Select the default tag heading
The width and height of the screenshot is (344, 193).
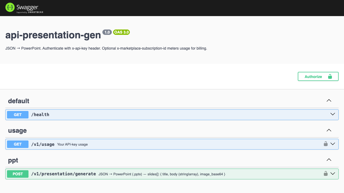[x=19, y=101]
